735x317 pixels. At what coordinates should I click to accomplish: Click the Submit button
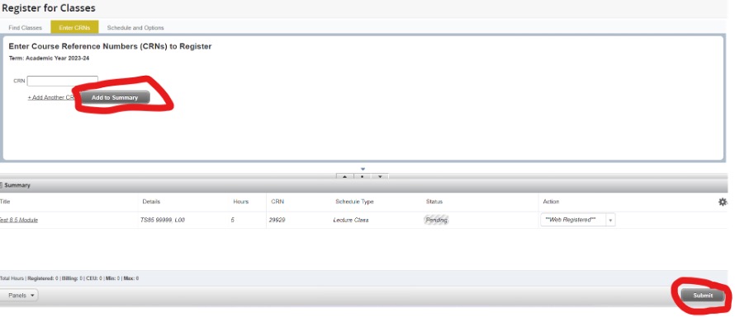click(703, 296)
